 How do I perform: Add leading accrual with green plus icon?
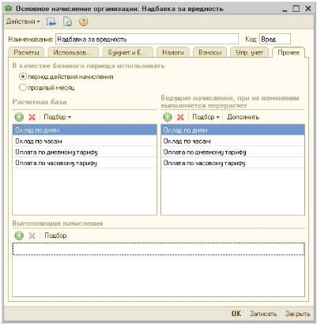click(x=168, y=117)
